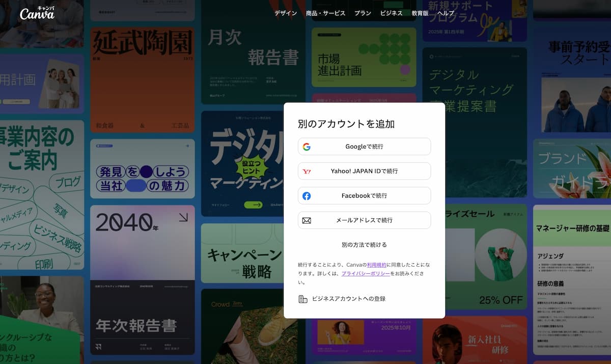Continue with Facebook button
The image size is (611, 364).
pos(365,196)
